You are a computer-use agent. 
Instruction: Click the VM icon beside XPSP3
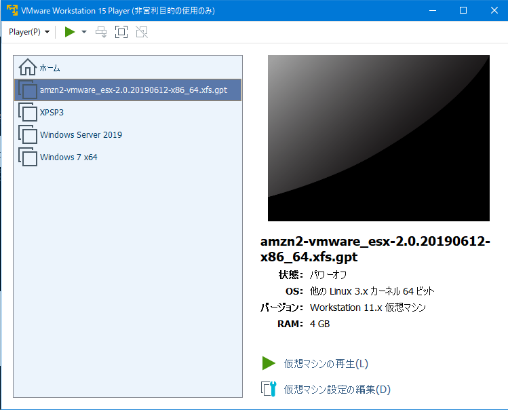[x=28, y=112]
